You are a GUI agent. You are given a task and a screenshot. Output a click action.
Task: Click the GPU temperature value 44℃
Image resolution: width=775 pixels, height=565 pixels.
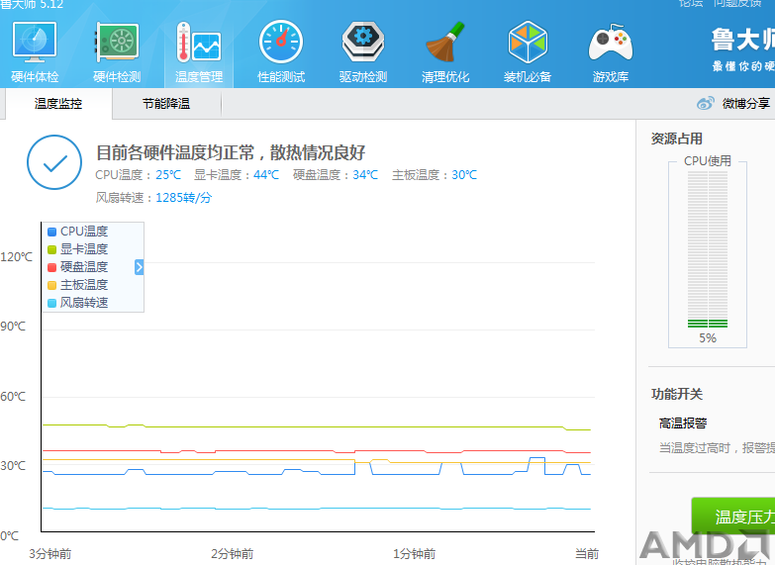(x=266, y=175)
